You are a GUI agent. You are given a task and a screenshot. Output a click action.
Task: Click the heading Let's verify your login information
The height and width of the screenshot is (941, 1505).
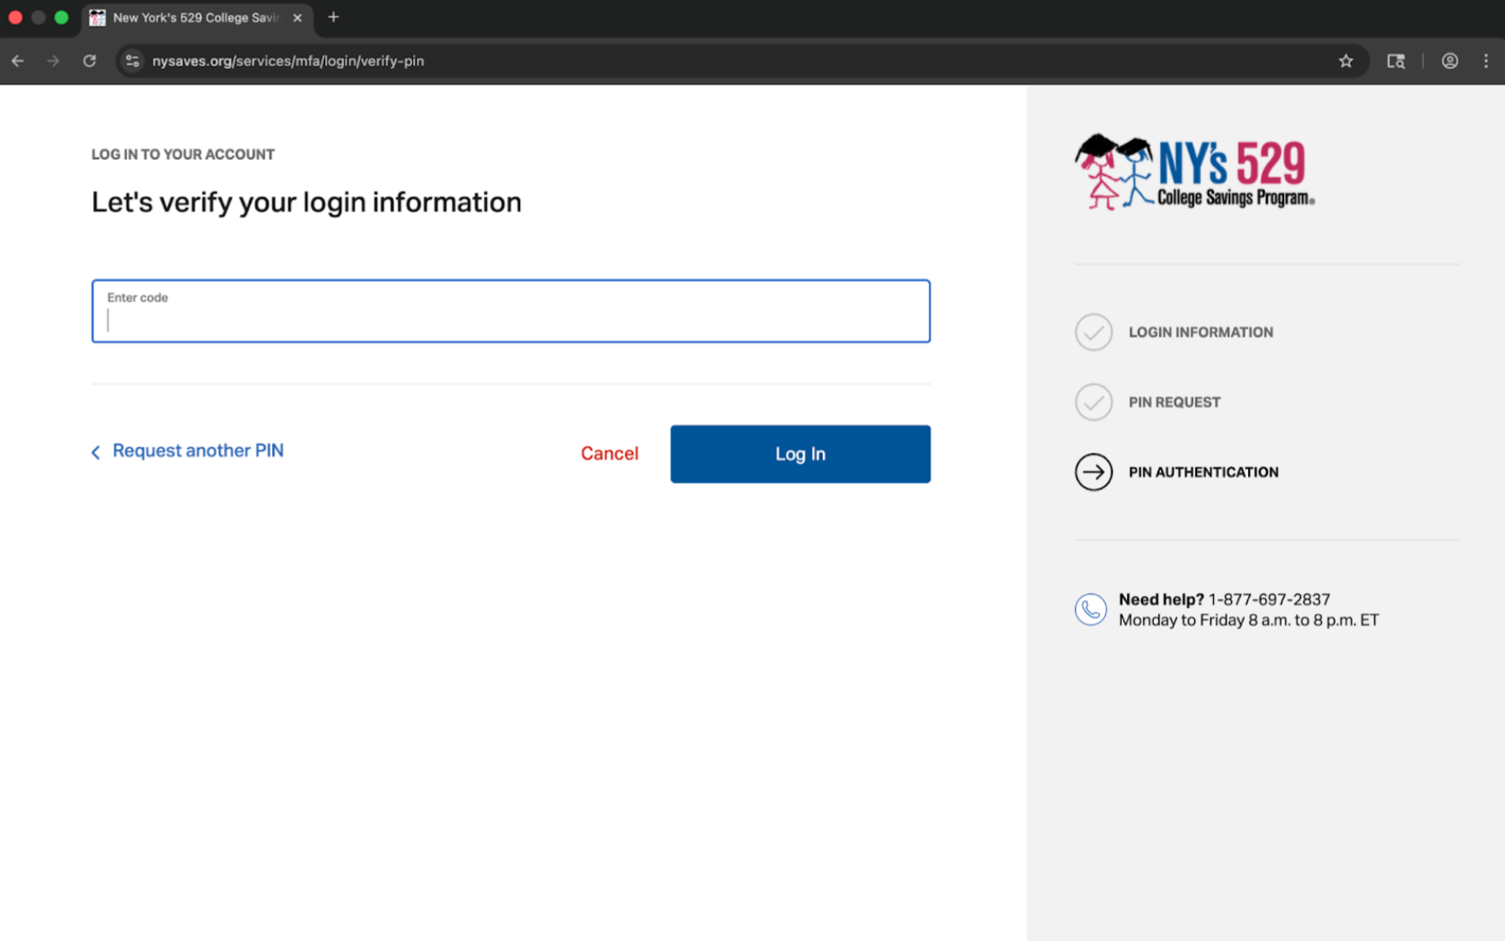coord(306,202)
